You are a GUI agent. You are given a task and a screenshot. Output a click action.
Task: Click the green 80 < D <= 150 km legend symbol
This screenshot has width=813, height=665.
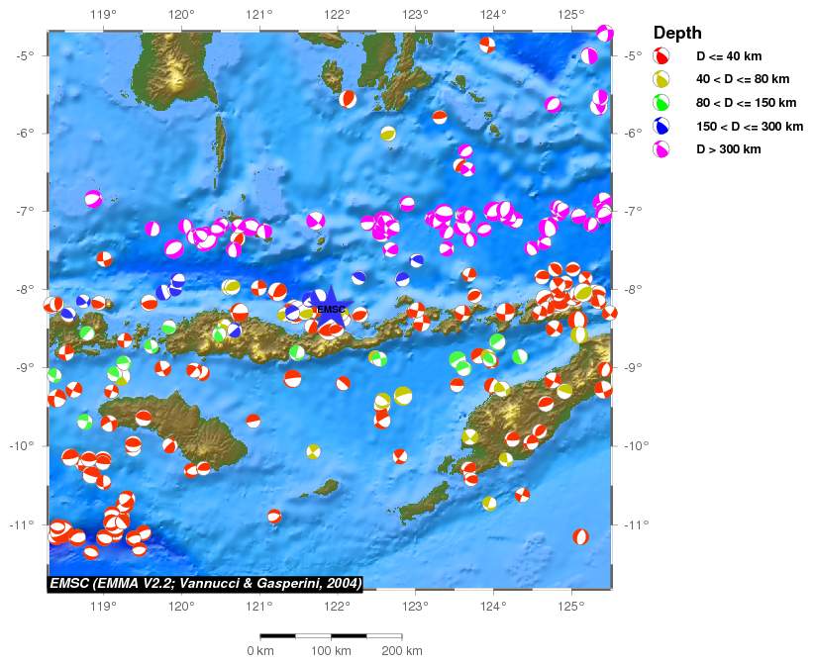tap(662, 103)
